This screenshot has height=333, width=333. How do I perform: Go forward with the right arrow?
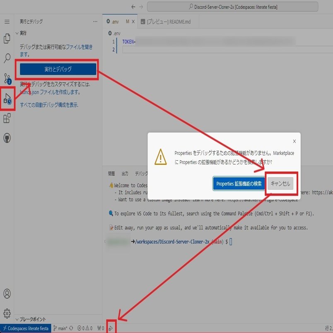click(141, 7)
